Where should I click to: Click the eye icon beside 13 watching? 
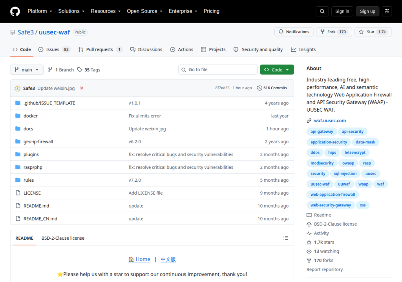coord(309,251)
